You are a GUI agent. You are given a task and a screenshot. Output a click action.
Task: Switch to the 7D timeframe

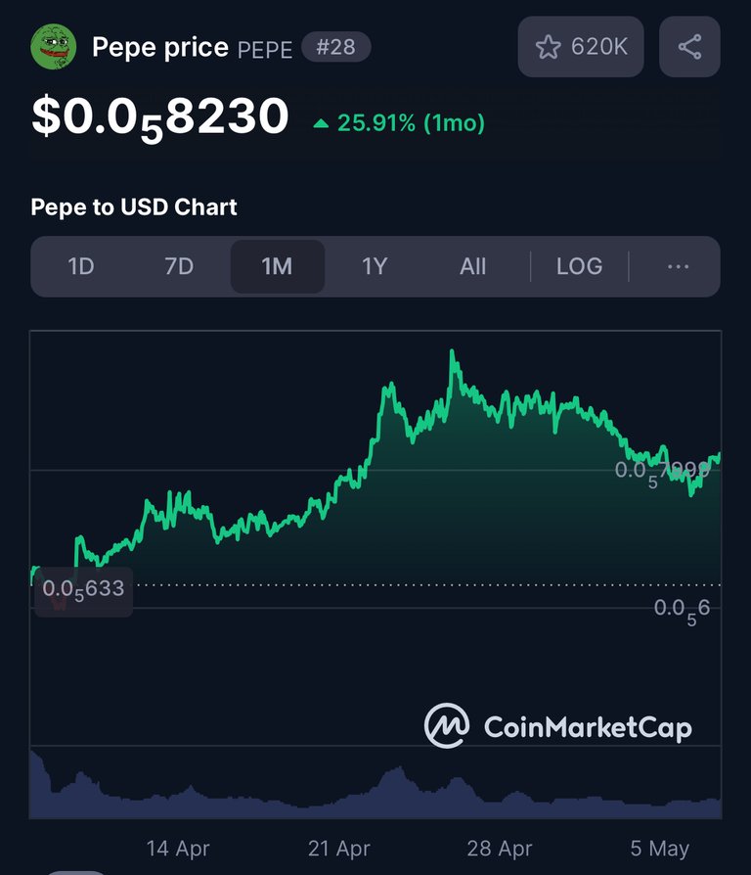179,267
